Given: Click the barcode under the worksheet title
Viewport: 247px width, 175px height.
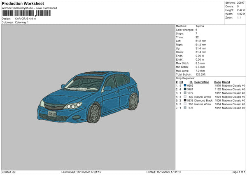Looking at the screenshot, I should click(26, 13).
